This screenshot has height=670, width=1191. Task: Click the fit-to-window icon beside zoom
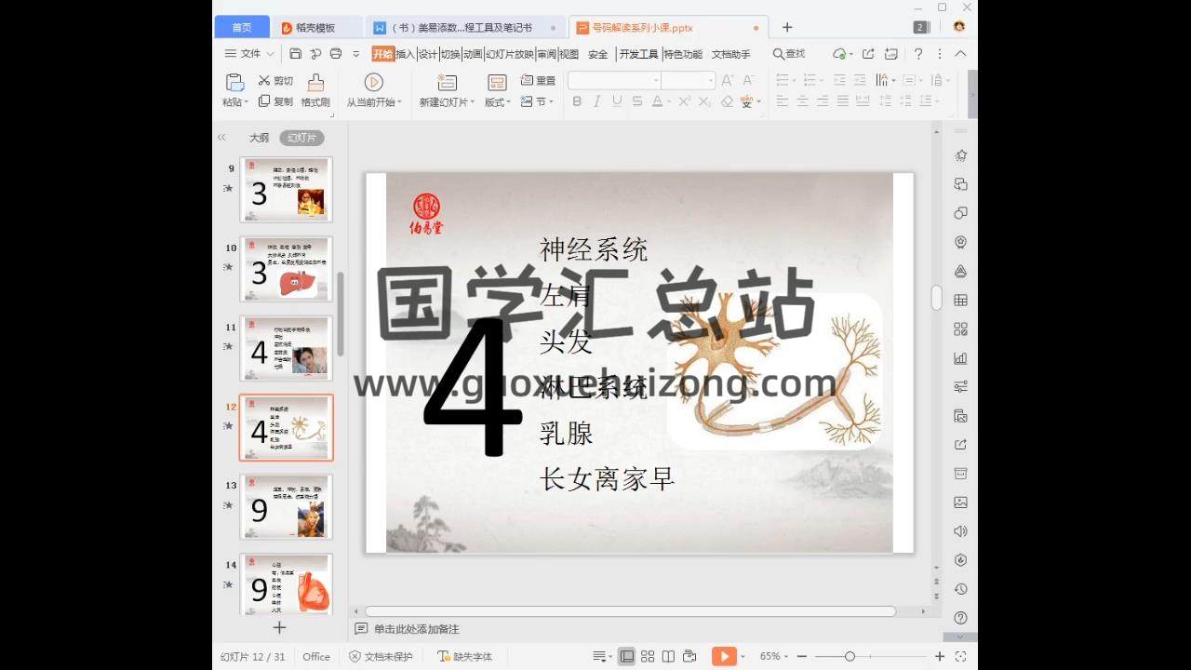[960, 657]
